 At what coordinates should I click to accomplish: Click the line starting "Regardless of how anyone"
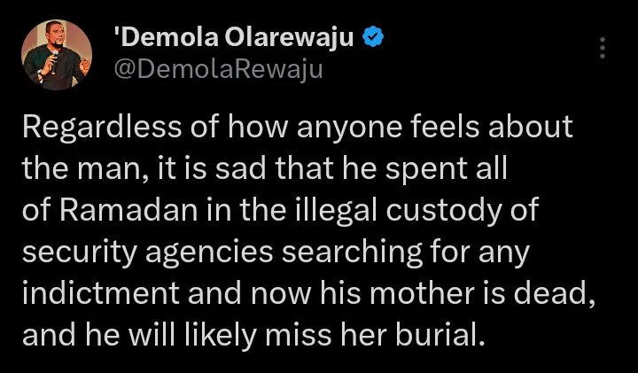[x=298, y=129]
